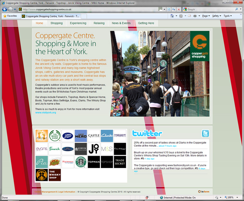The width and height of the screenshot is (244, 201).
Task: Click the RSS feeds icon
Action: [x=181, y=16]
